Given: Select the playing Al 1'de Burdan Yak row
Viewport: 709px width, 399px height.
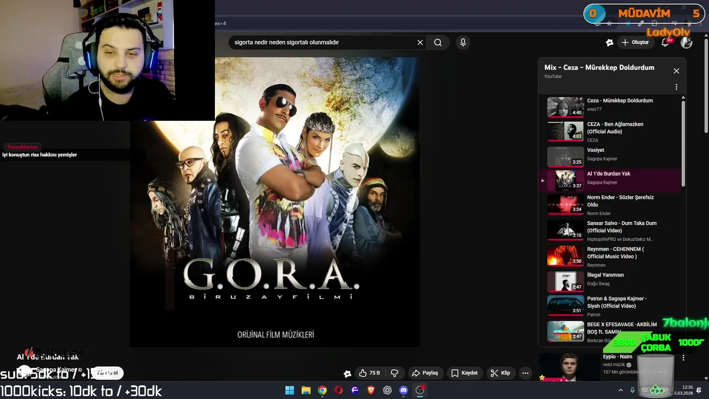Looking at the screenshot, I should coord(609,180).
